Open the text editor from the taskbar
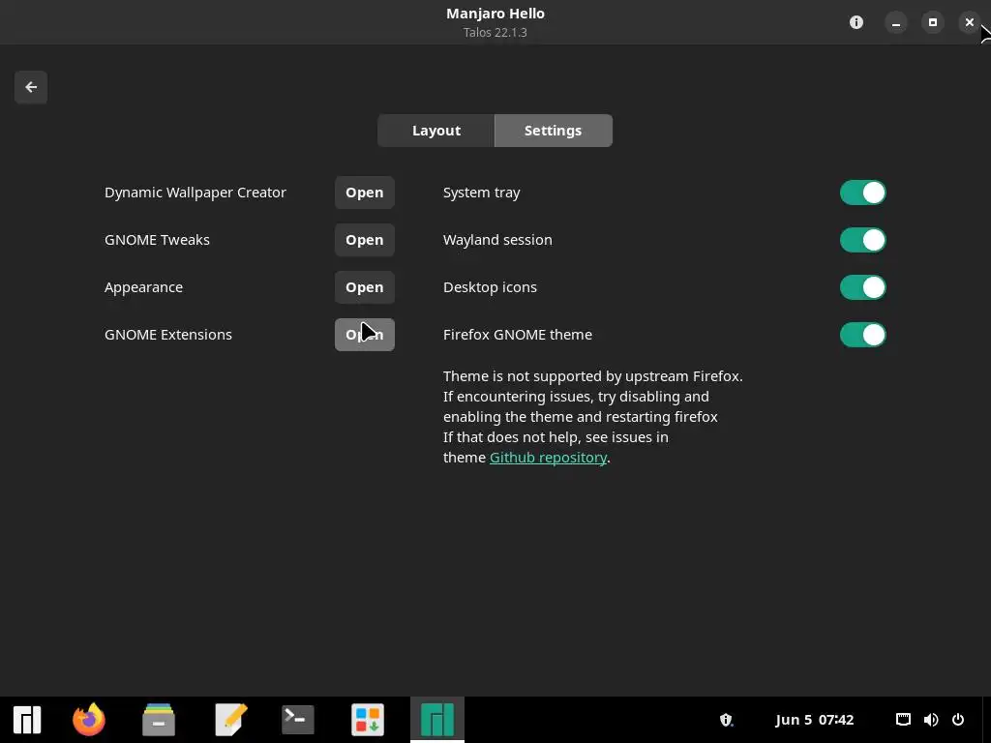The height and width of the screenshot is (743, 991). tap(230, 720)
